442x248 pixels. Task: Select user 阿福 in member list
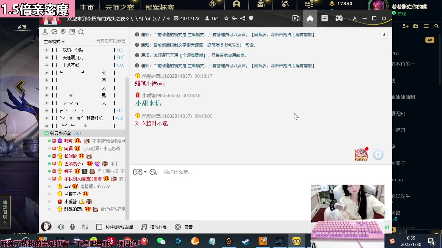tap(68, 148)
